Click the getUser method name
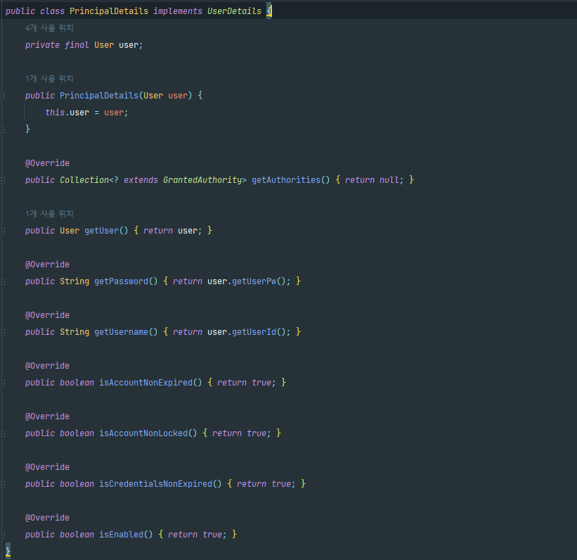The height and width of the screenshot is (560, 577). point(102,231)
